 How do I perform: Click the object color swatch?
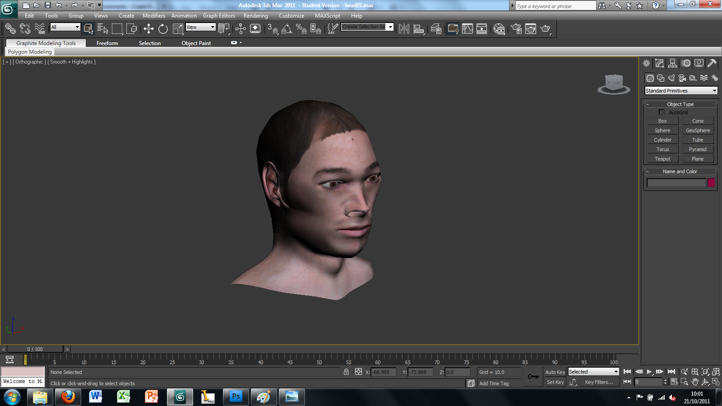(x=711, y=182)
